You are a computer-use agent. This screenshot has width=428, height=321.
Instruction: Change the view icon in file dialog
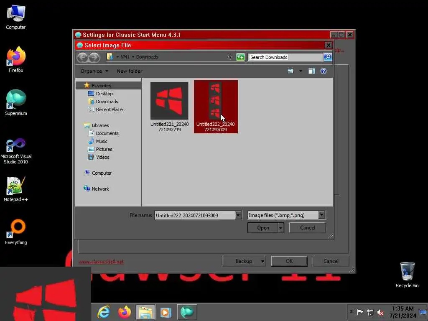[x=290, y=71]
